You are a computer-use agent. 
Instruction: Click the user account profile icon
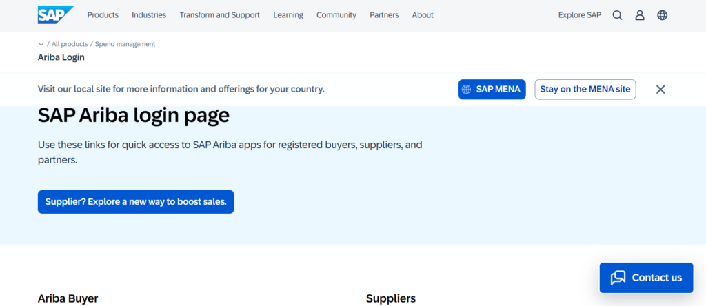point(640,15)
